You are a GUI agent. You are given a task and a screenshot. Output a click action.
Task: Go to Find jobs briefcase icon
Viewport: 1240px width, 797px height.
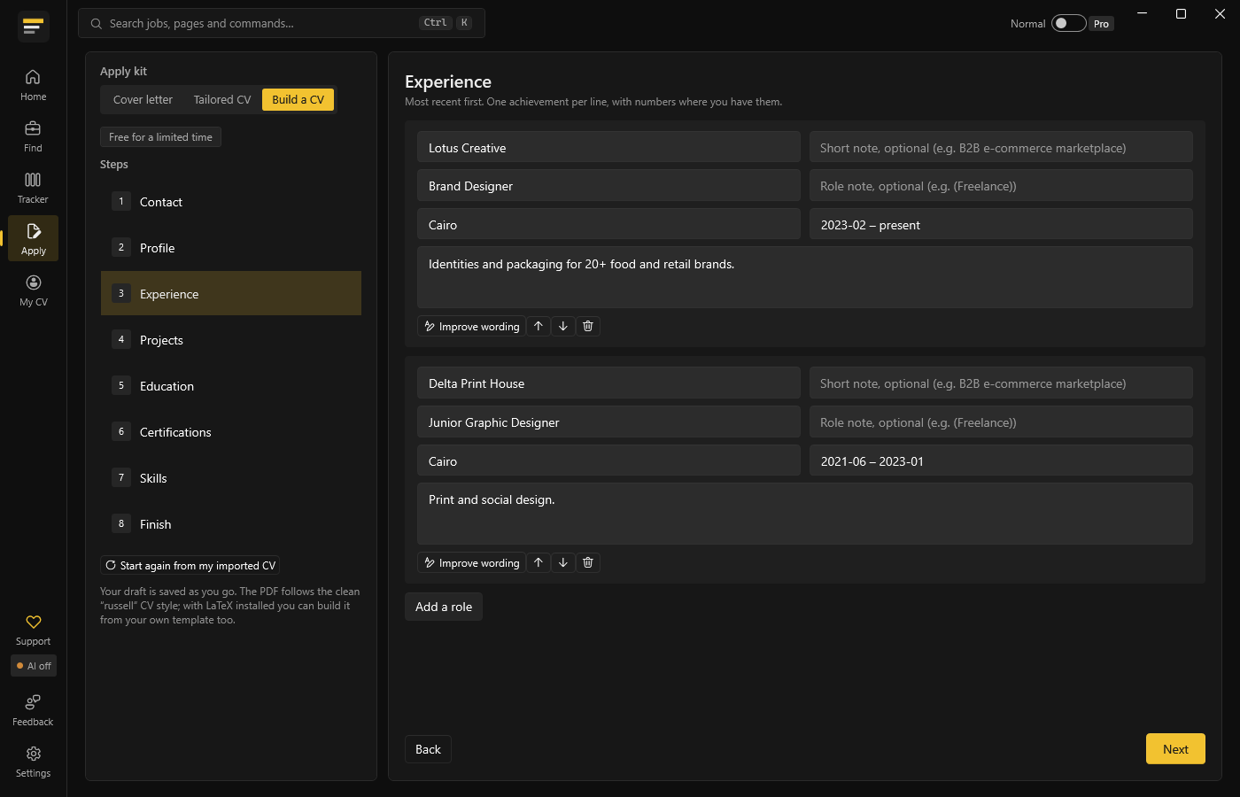coord(33,136)
